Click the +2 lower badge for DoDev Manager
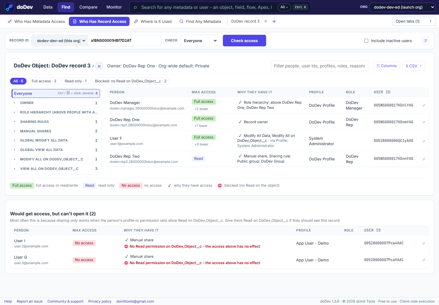This screenshot has height=305, width=439. click(x=202, y=109)
